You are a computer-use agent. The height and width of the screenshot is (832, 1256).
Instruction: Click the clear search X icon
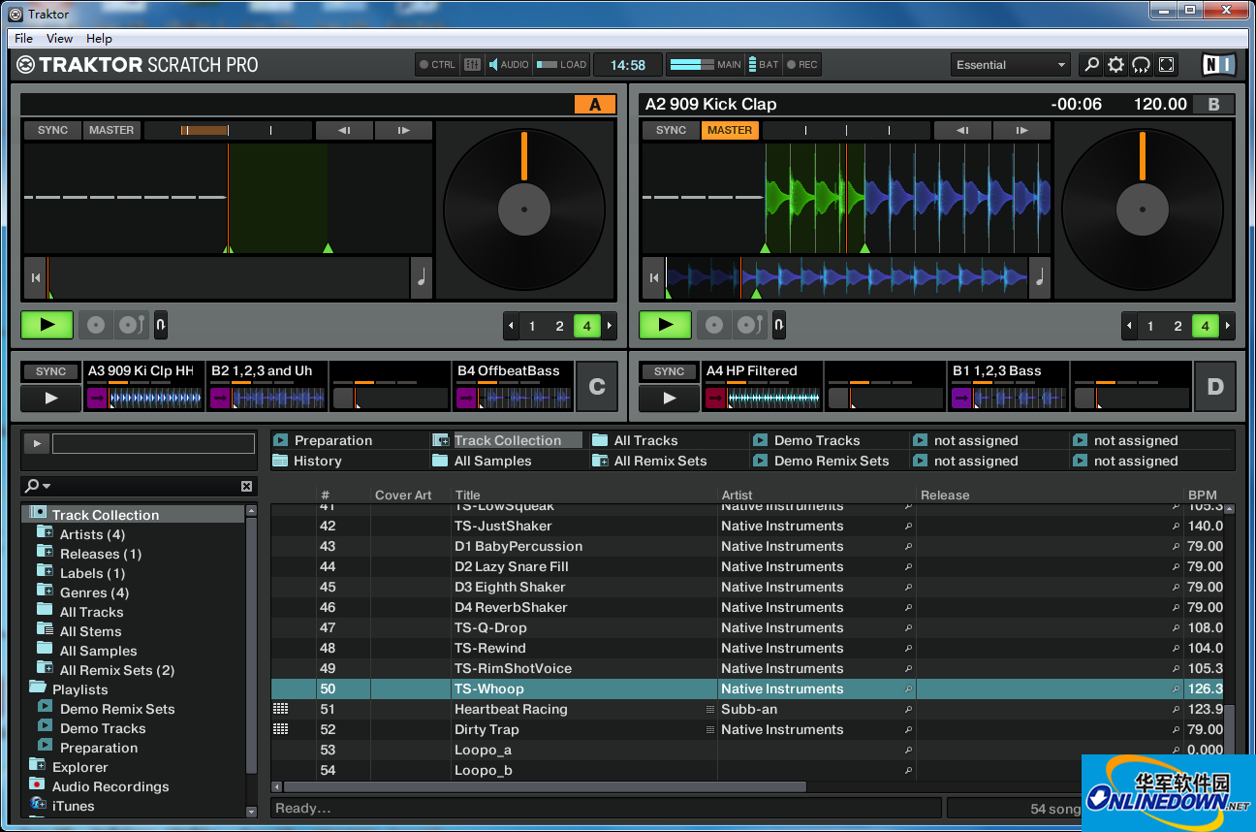coord(246,486)
